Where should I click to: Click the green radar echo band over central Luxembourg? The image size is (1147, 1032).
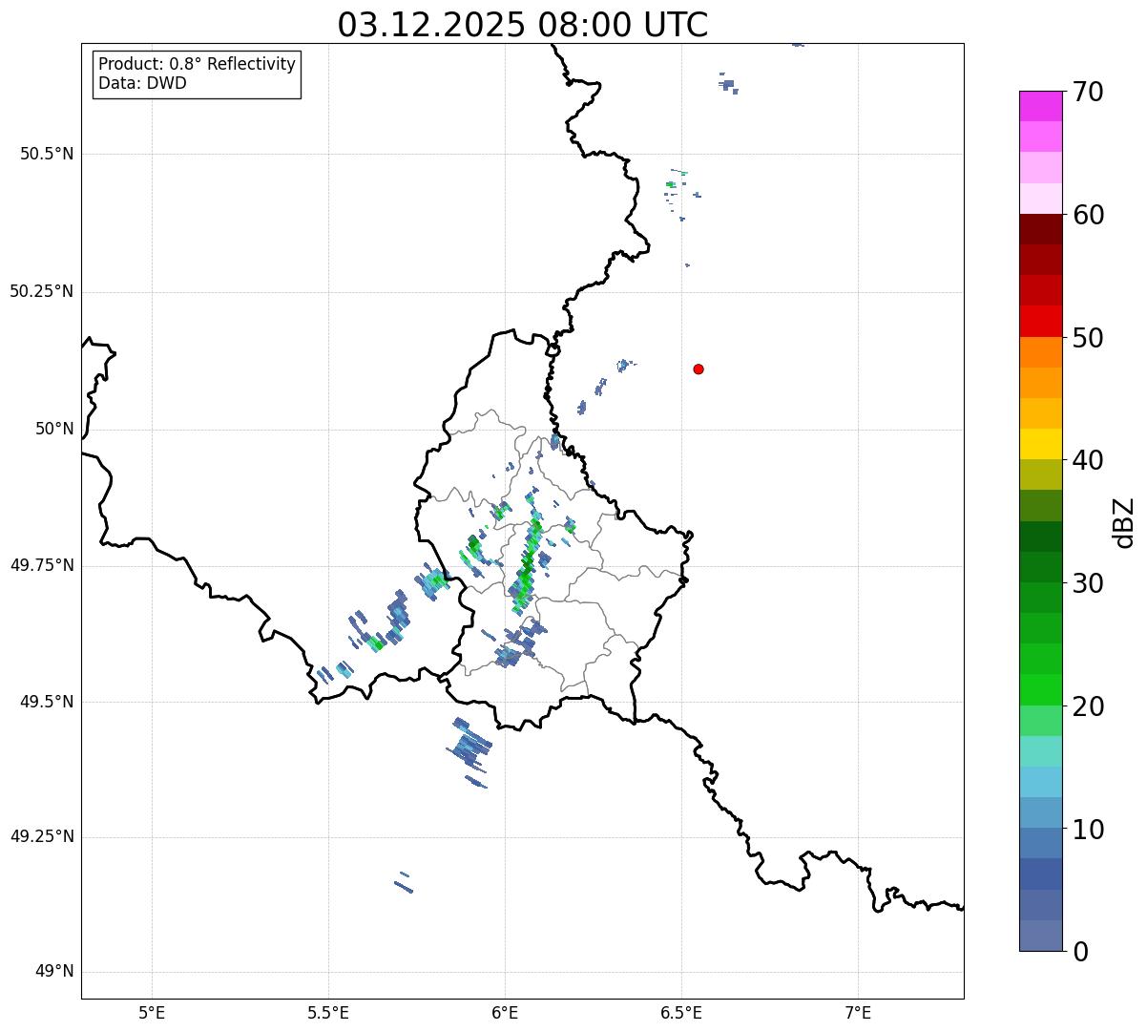coord(527,564)
